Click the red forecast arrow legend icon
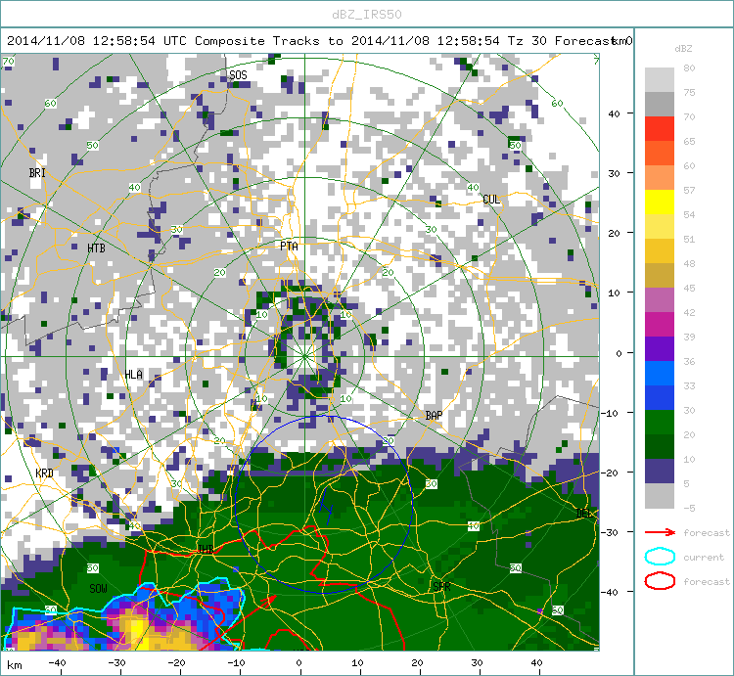Screen dimensions: 734x676 pos(660,532)
